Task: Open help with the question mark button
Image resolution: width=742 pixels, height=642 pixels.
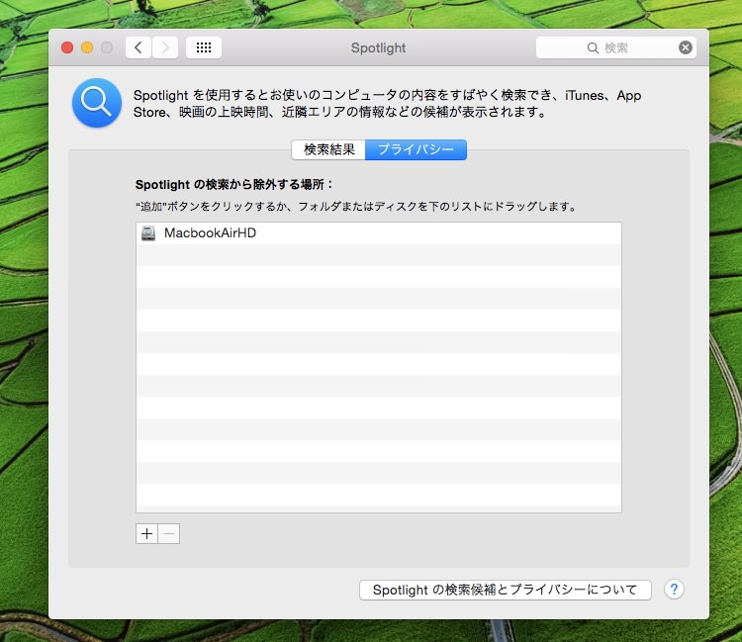Action: (674, 590)
